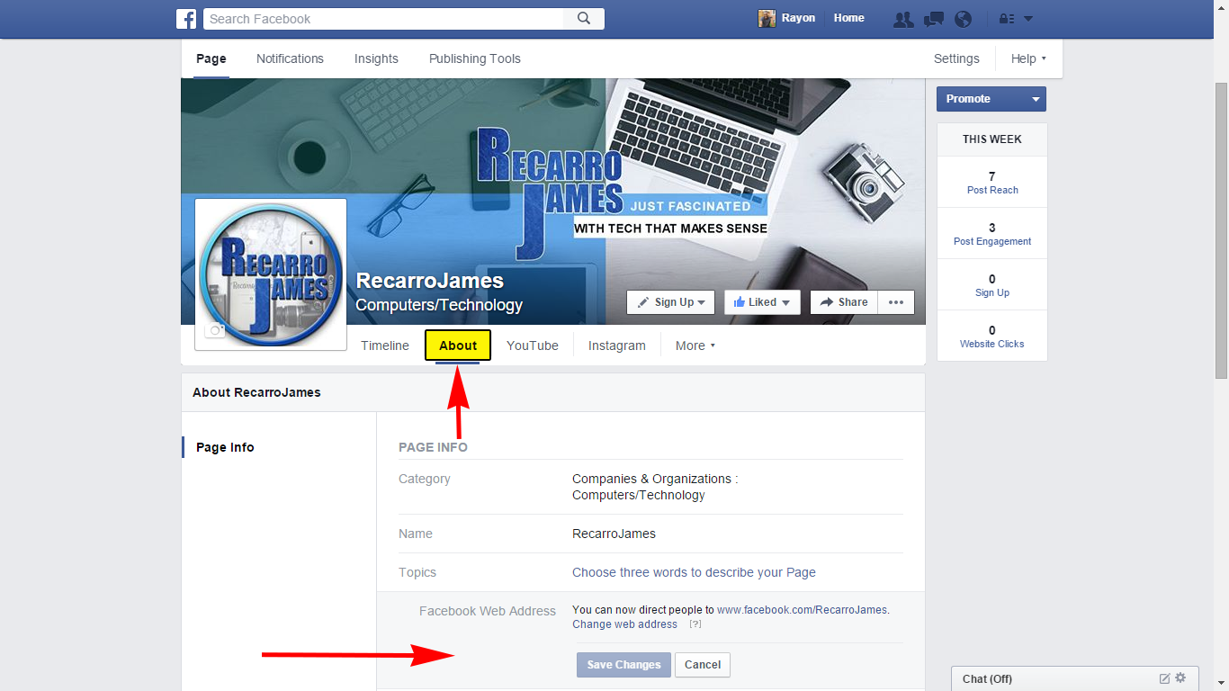
Task: Open the account menu arrow in top bar
Action: pos(1028,19)
